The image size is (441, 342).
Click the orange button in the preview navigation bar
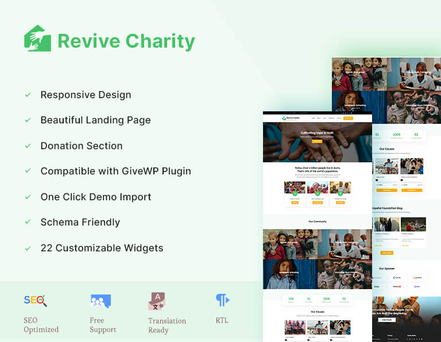click(x=348, y=118)
